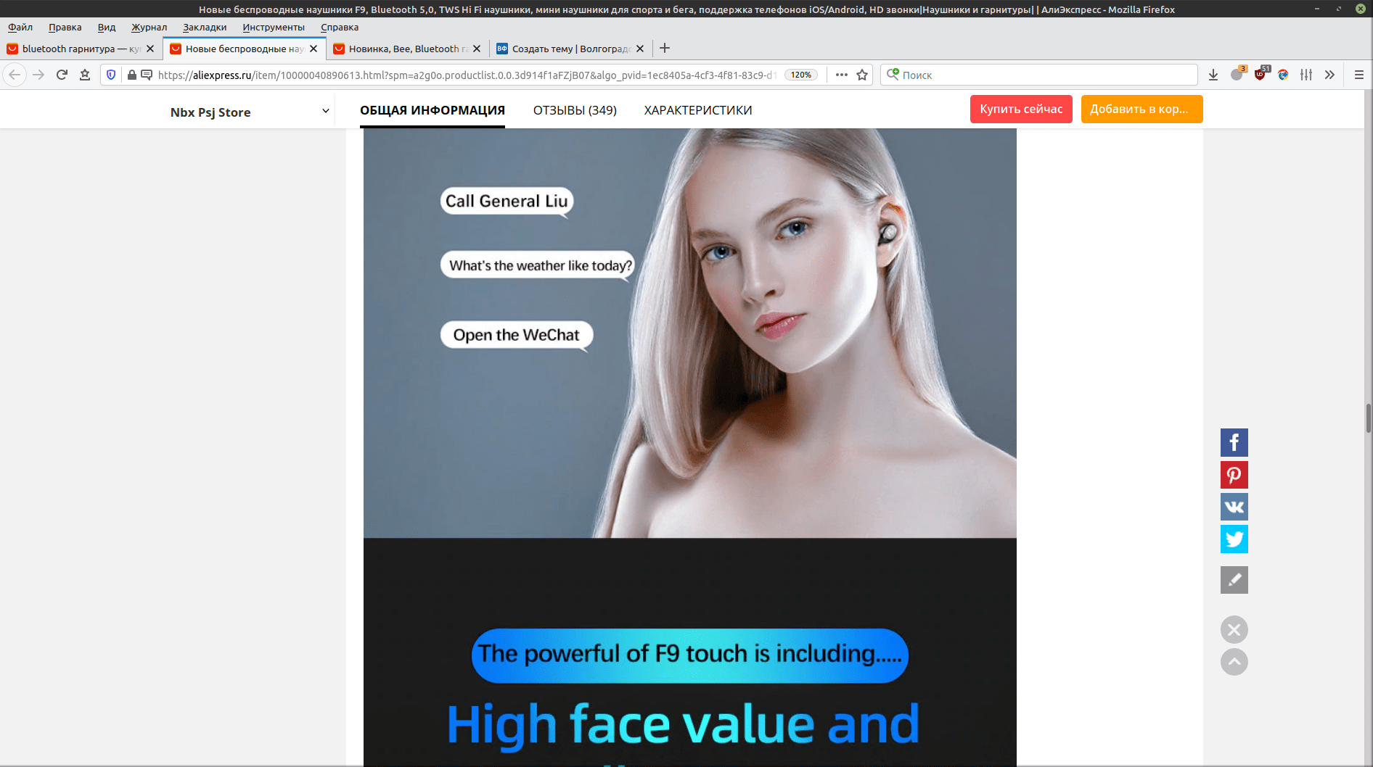Focus the Поиск search field

click(1045, 75)
